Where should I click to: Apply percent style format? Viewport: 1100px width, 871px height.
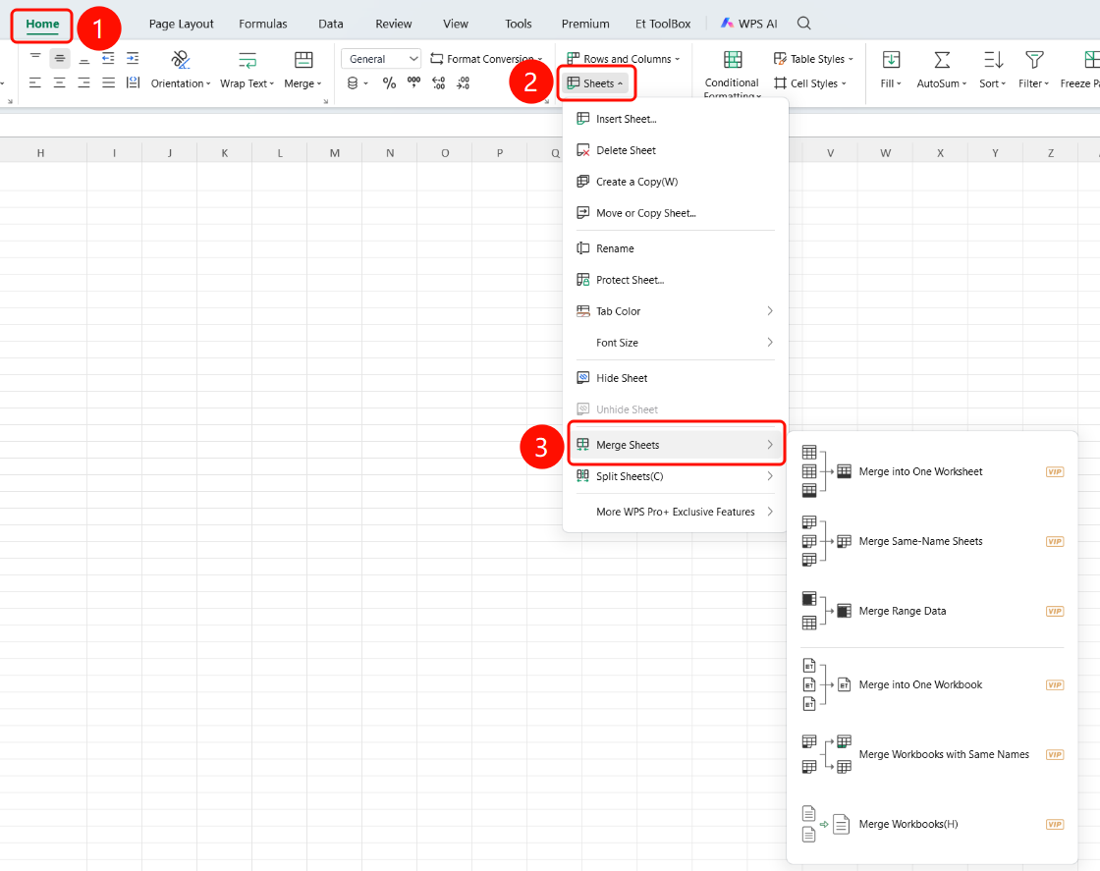tap(389, 83)
